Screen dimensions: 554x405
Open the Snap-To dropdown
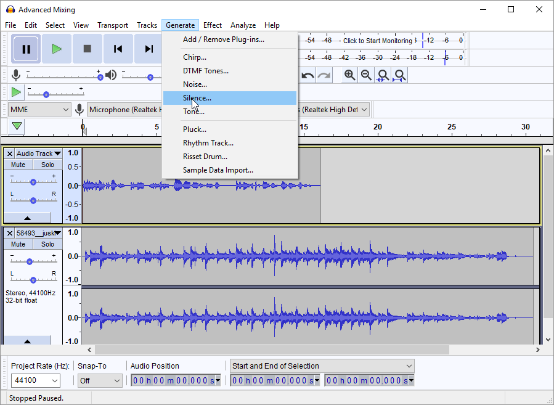point(100,380)
